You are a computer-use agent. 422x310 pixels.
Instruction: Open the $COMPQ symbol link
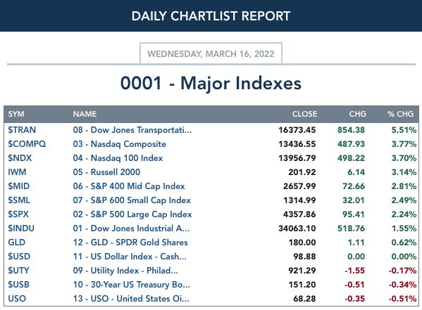click(27, 144)
